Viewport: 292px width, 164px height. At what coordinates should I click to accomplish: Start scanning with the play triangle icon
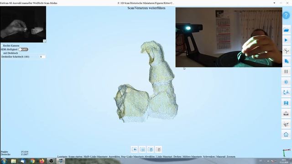coord(286,40)
